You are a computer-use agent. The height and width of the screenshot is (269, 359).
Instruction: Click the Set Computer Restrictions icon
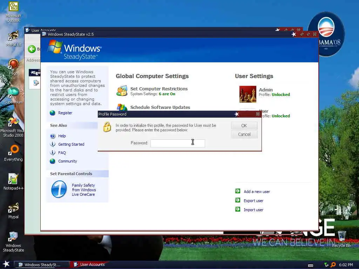[122, 91]
